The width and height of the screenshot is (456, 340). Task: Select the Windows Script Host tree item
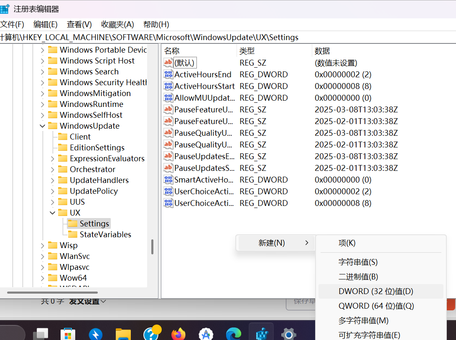pos(97,61)
